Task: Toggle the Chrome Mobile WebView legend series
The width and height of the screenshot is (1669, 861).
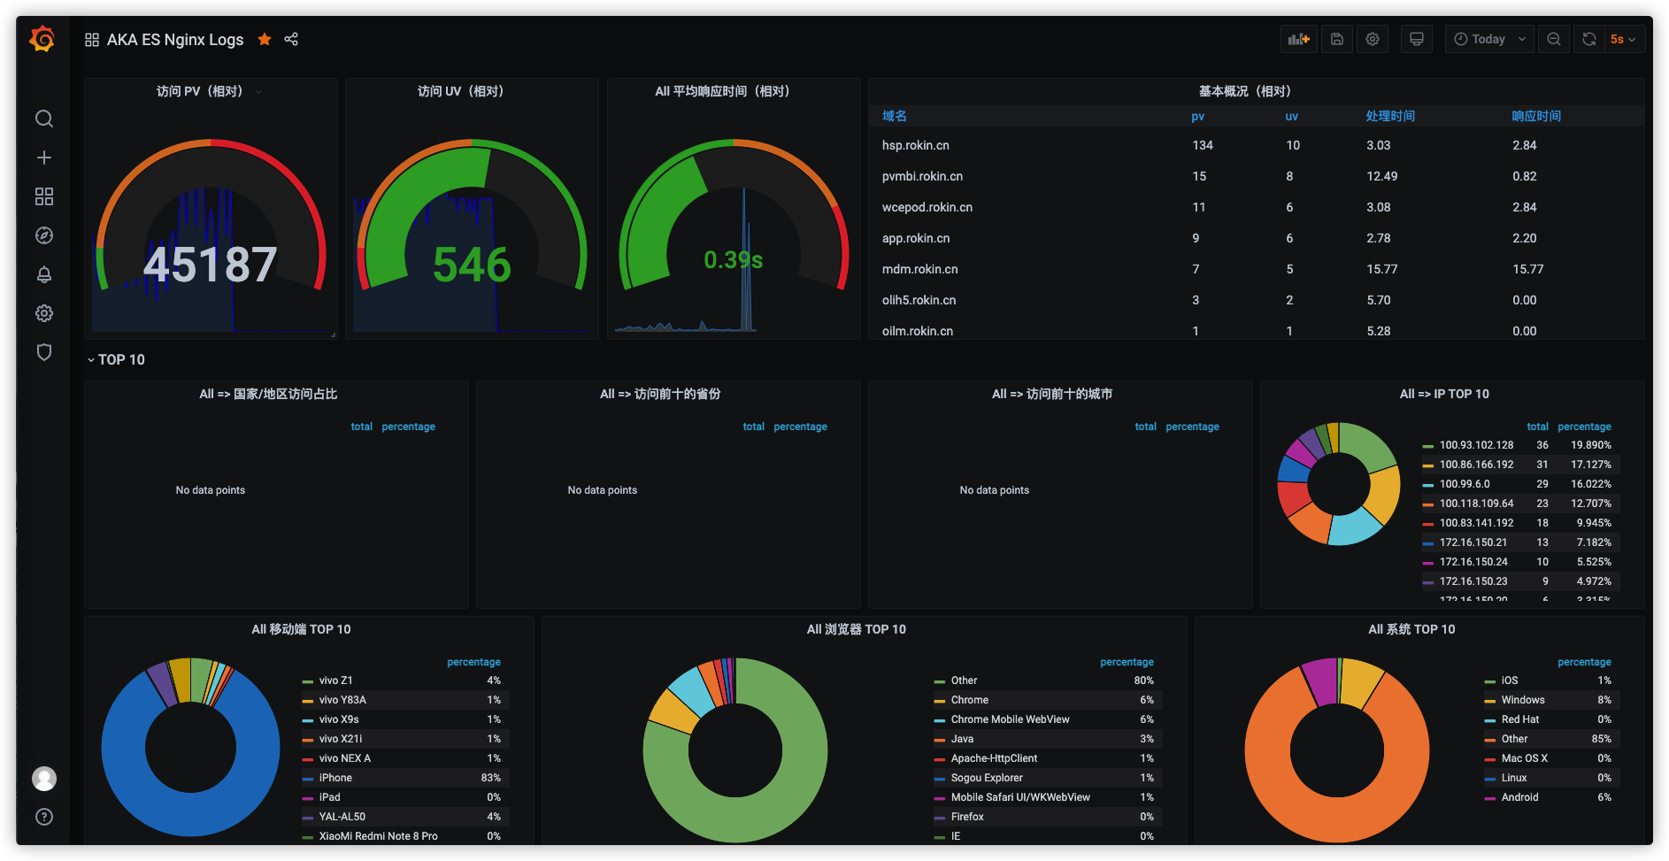Action: [1010, 719]
